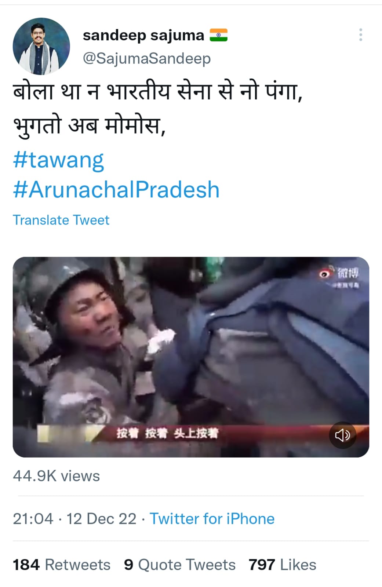The height and width of the screenshot is (587, 382).
Task: Open the three-dot tweet options menu
Action: pyautogui.click(x=361, y=35)
